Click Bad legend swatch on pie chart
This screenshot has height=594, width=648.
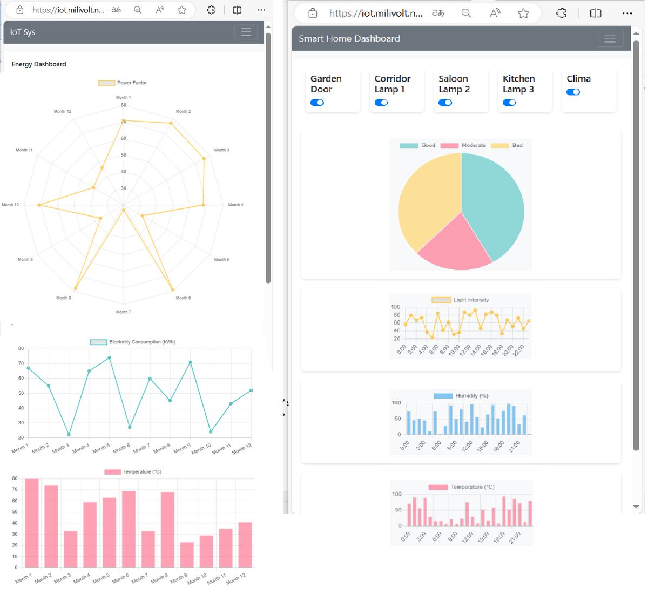(500, 145)
